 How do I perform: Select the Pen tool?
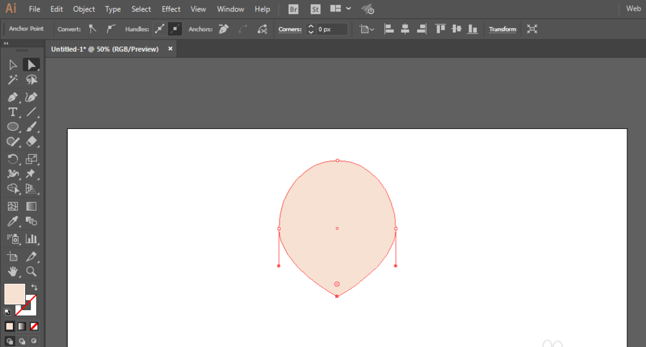(13, 97)
